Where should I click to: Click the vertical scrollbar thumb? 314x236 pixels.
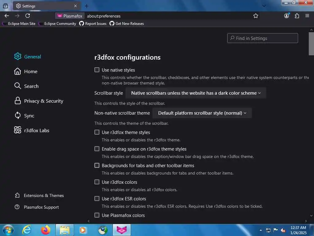[311, 44]
